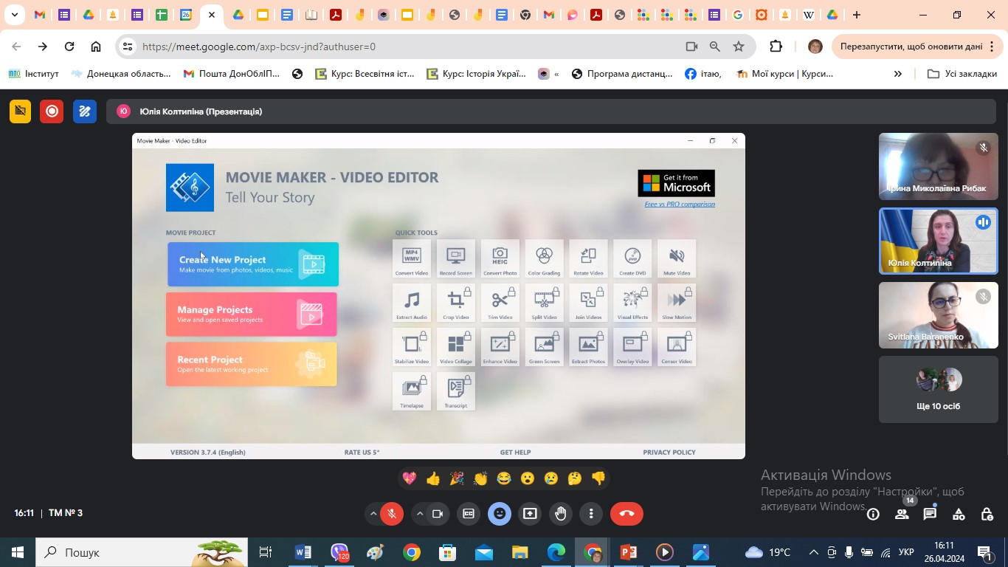Open Split Video tool
This screenshot has width=1008, height=567.
tap(545, 303)
